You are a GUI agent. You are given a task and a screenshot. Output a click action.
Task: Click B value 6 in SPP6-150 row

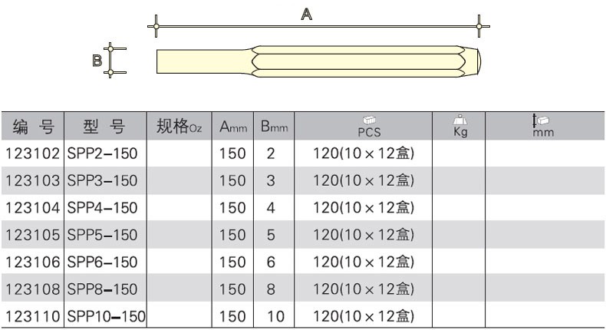coord(270,262)
